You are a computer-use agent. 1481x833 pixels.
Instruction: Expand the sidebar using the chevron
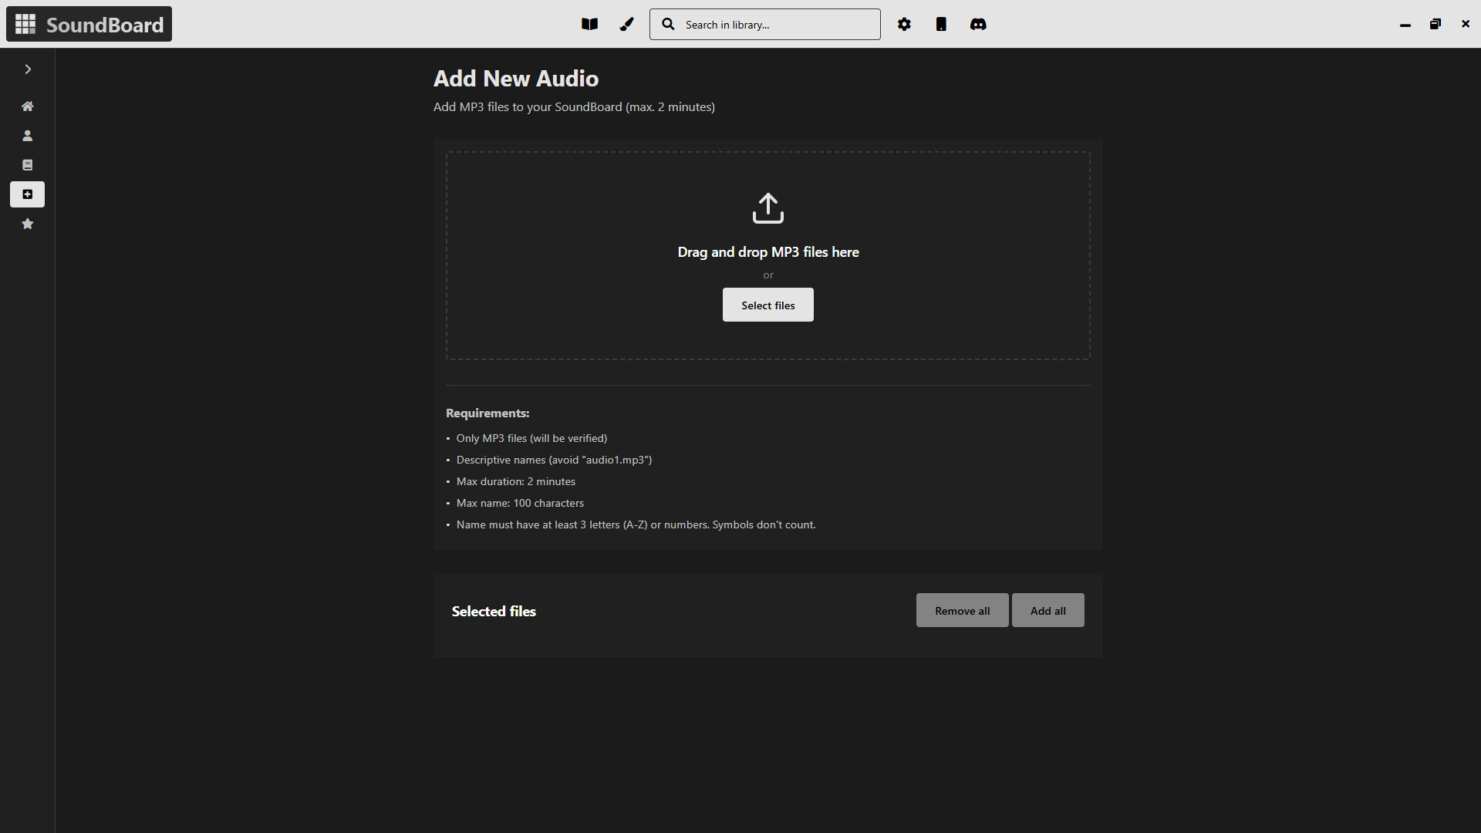point(28,69)
